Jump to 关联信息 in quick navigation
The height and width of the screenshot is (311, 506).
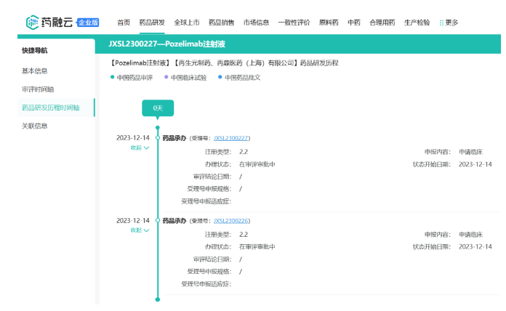click(34, 126)
